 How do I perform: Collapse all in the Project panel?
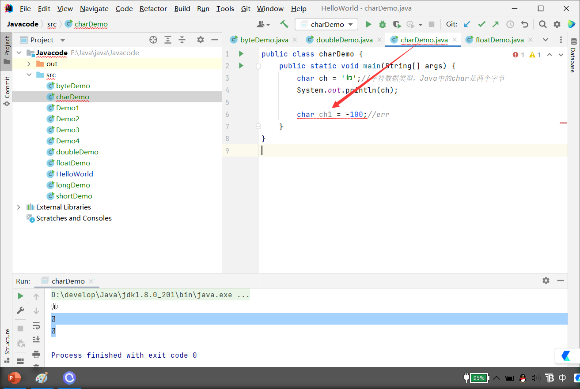(x=182, y=40)
